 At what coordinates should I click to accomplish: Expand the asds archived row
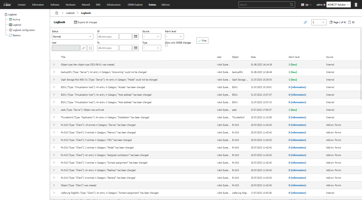click(x=54, y=110)
